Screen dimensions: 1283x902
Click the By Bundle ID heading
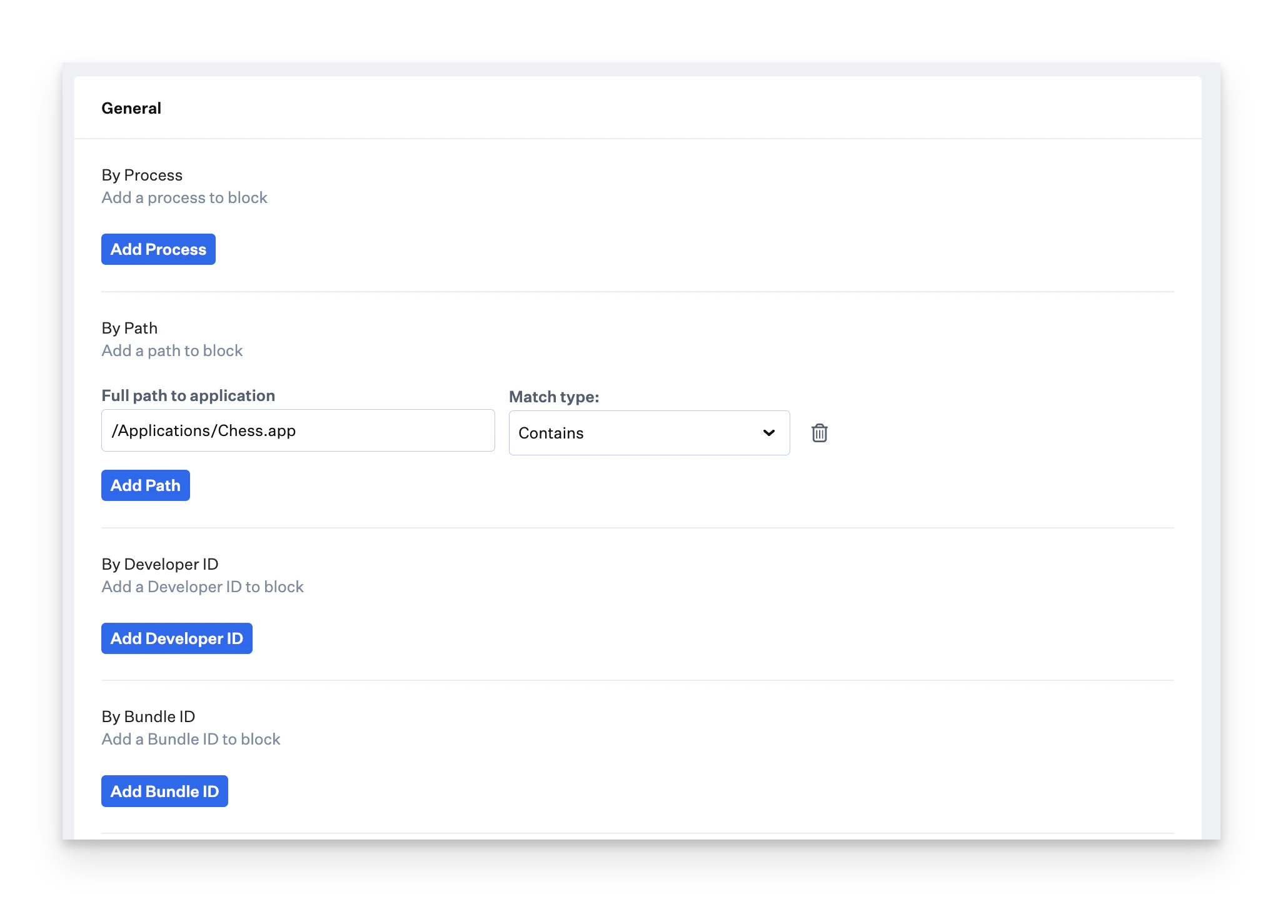(x=148, y=716)
